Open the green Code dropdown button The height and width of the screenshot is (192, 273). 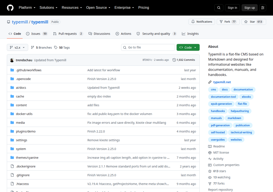(188, 47)
